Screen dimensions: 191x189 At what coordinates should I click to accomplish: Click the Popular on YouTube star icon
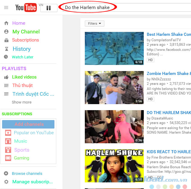[x=8, y=133]
